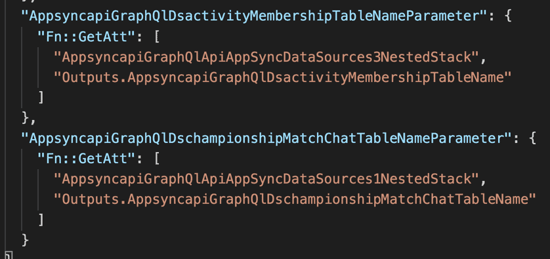
Task: Click the opening brace after the activityMembership key
Action: point(507,16)
